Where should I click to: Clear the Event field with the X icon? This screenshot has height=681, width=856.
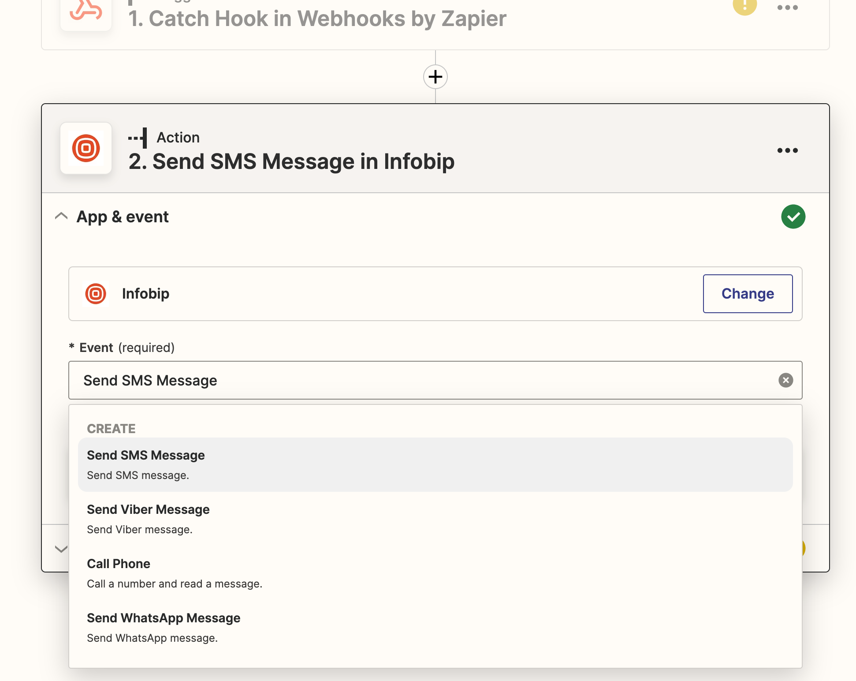coord(786,380)
